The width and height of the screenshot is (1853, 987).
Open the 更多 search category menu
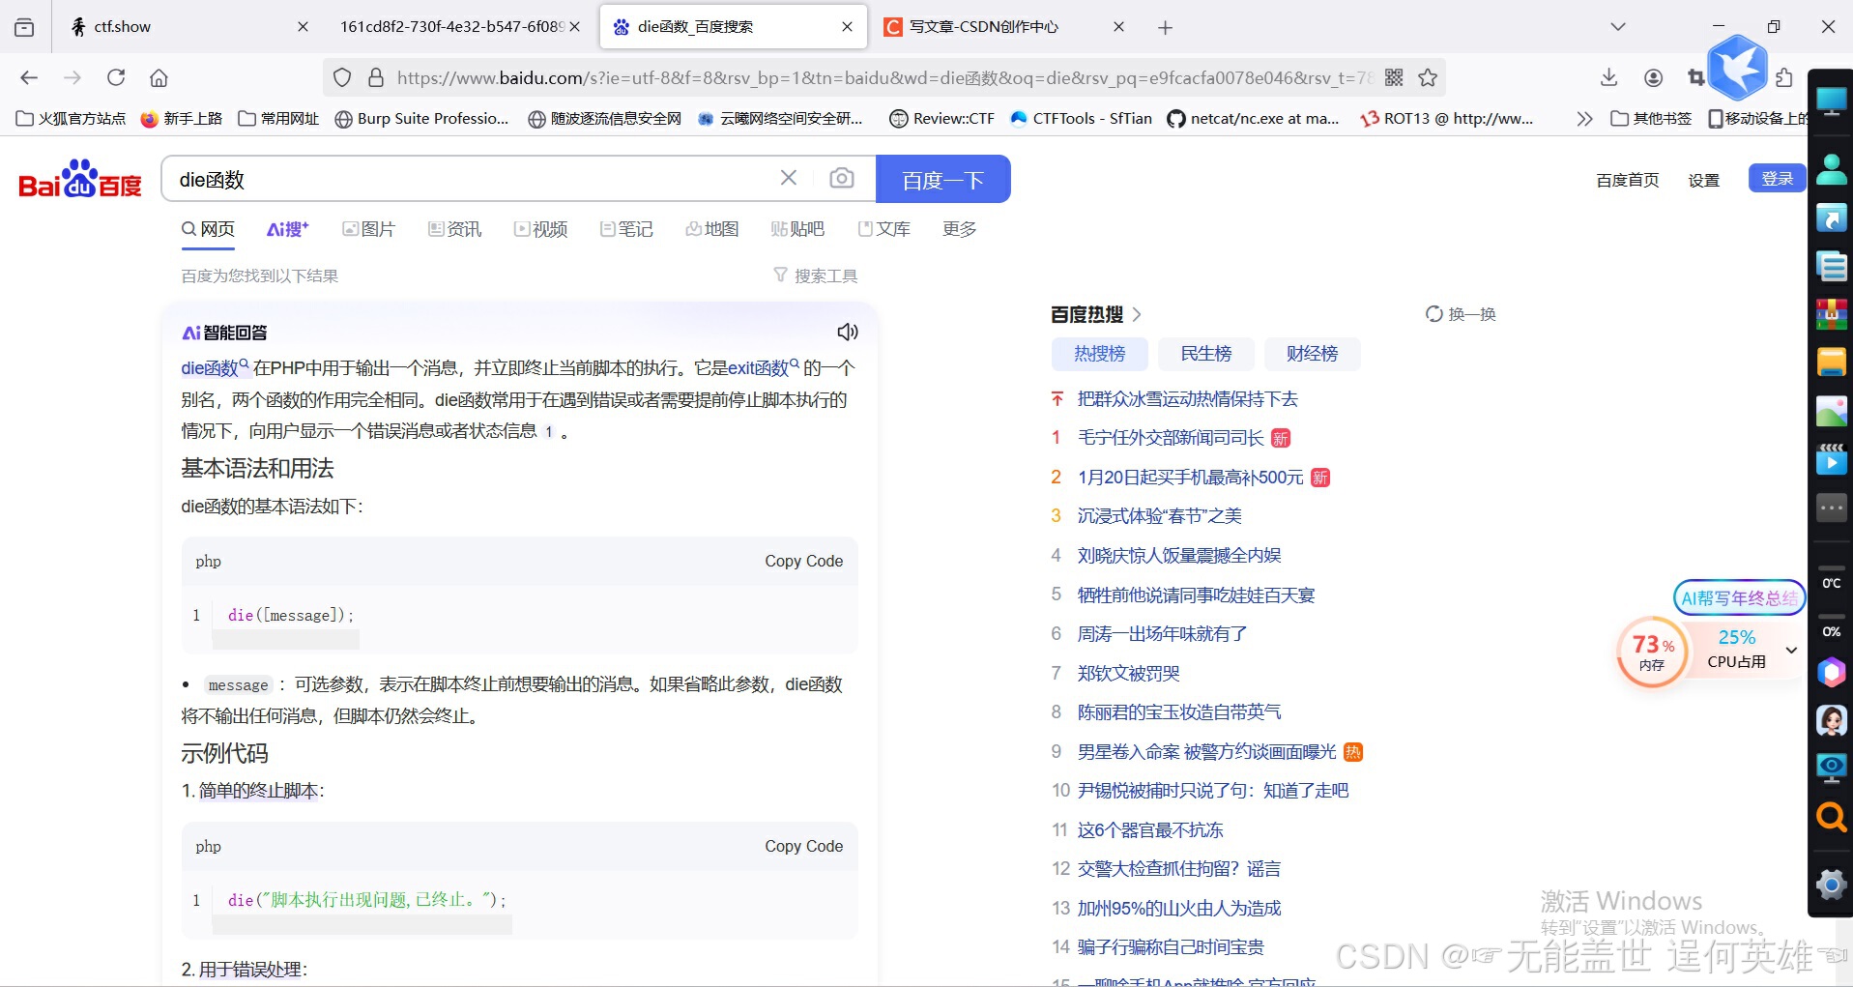[x=960, y=229]
